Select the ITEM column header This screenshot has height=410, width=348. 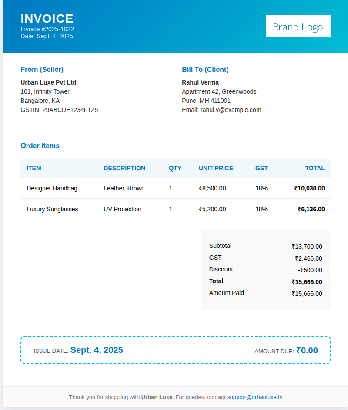[34, 168]
